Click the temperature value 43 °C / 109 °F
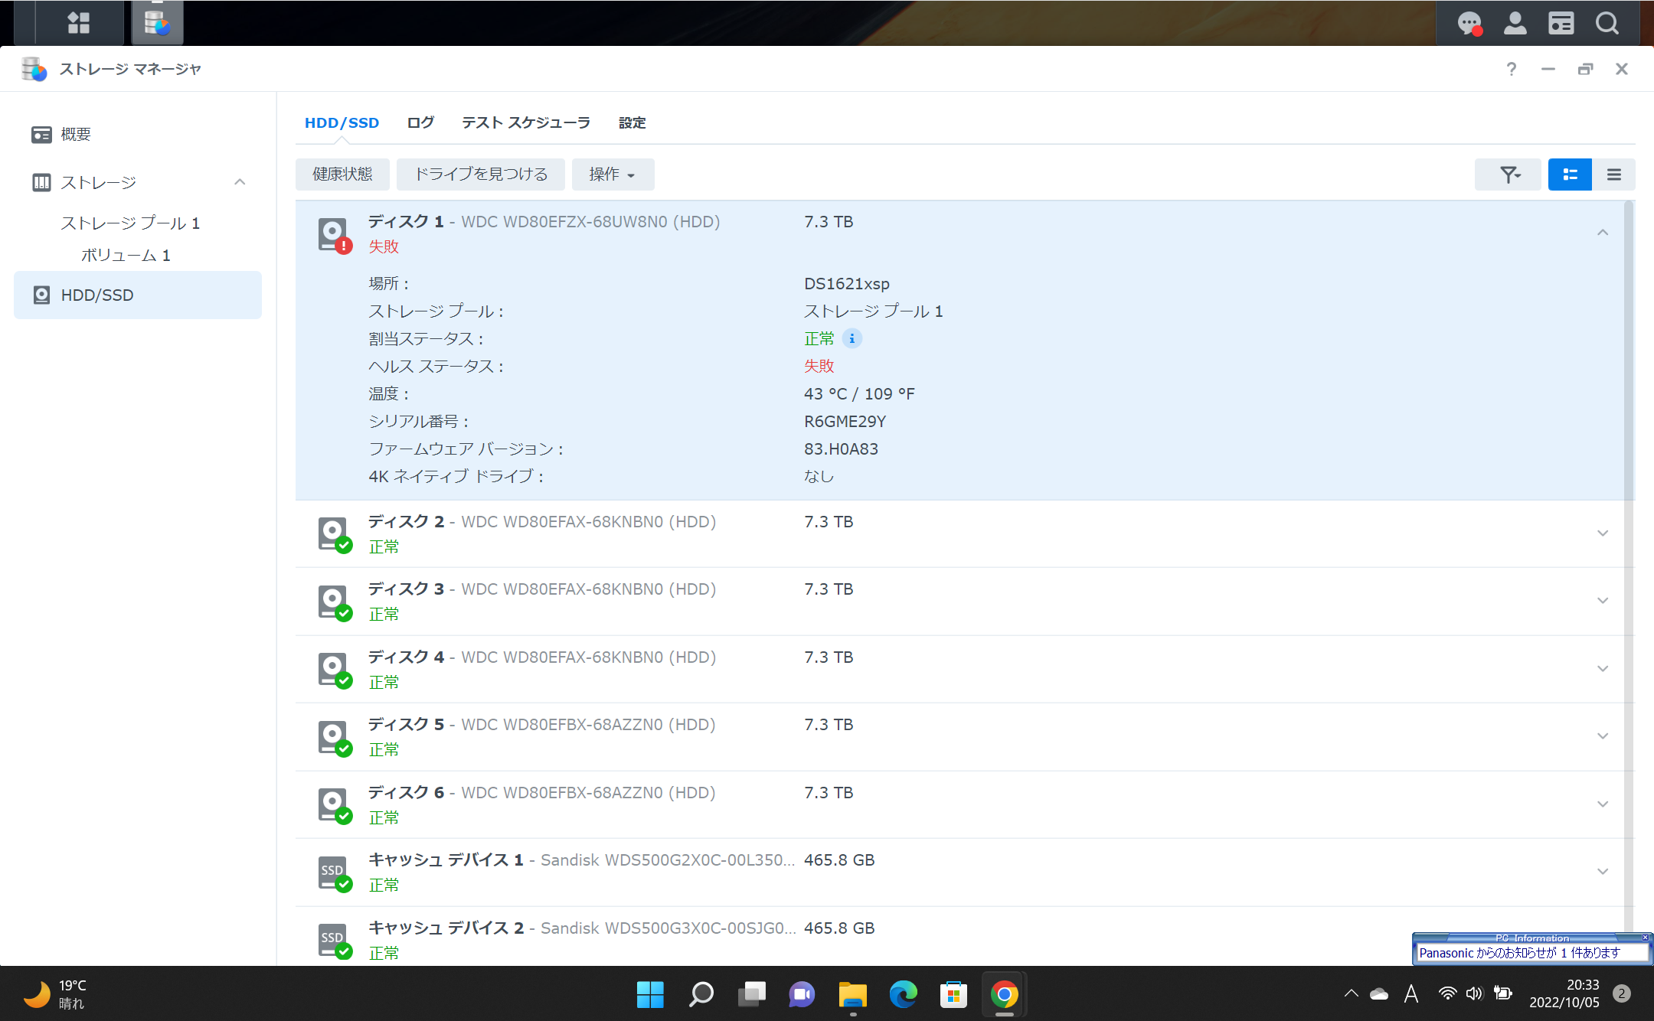This screenshot has width=1654, height=1021. click(x=859, y=393)
